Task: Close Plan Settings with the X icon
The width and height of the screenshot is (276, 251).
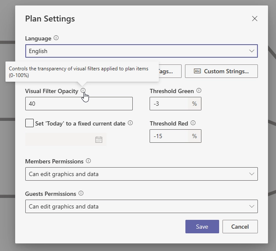Action: [255, 19]
